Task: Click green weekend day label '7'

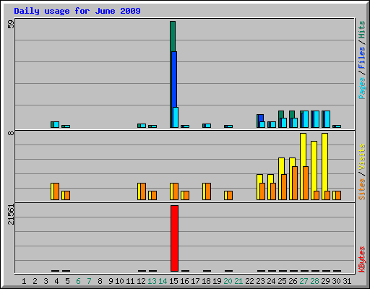Action: (x=89, y=281)
